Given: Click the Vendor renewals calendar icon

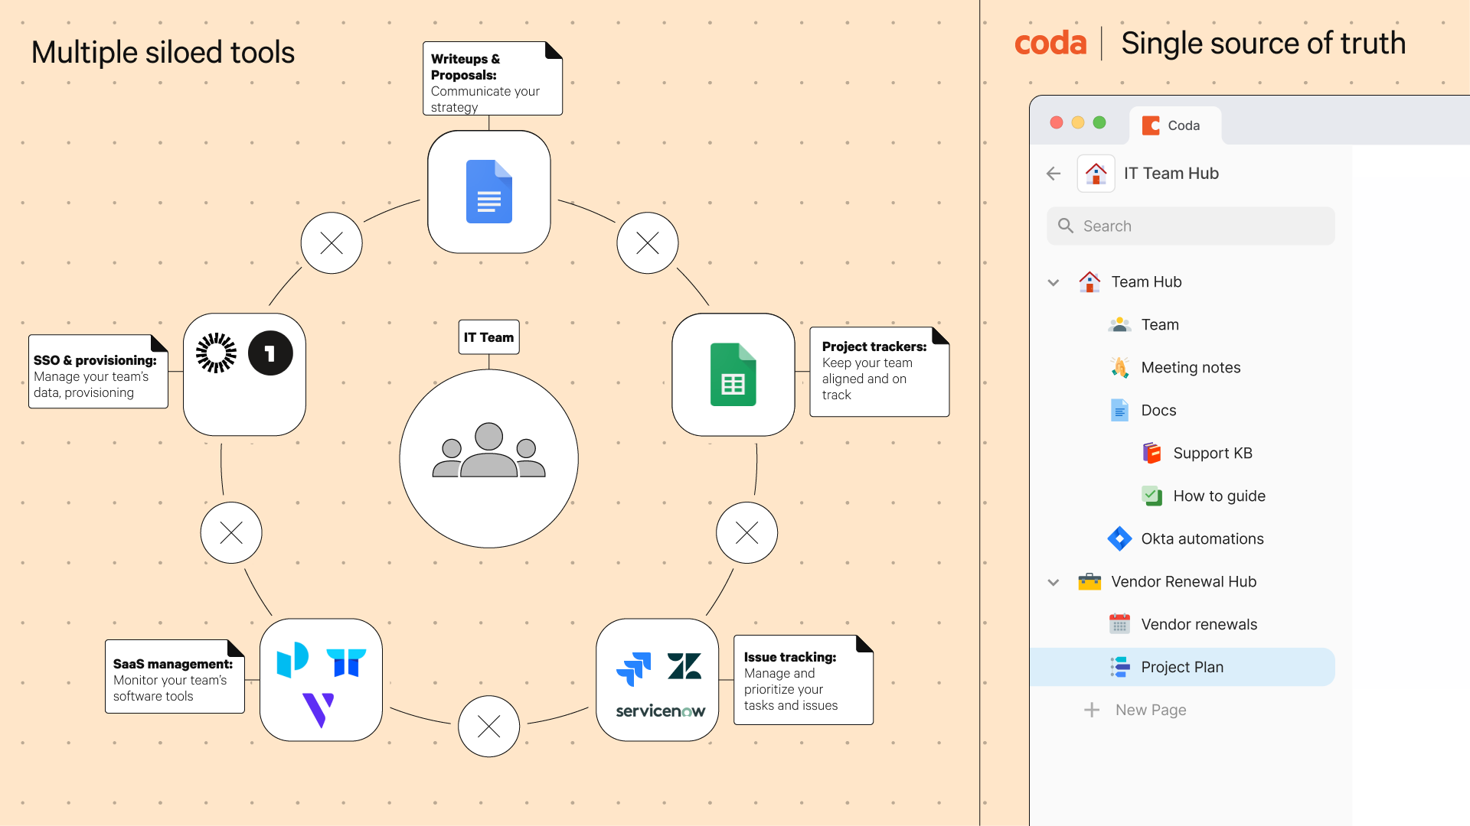Looking at the screenshot, I should (1119, 624).
